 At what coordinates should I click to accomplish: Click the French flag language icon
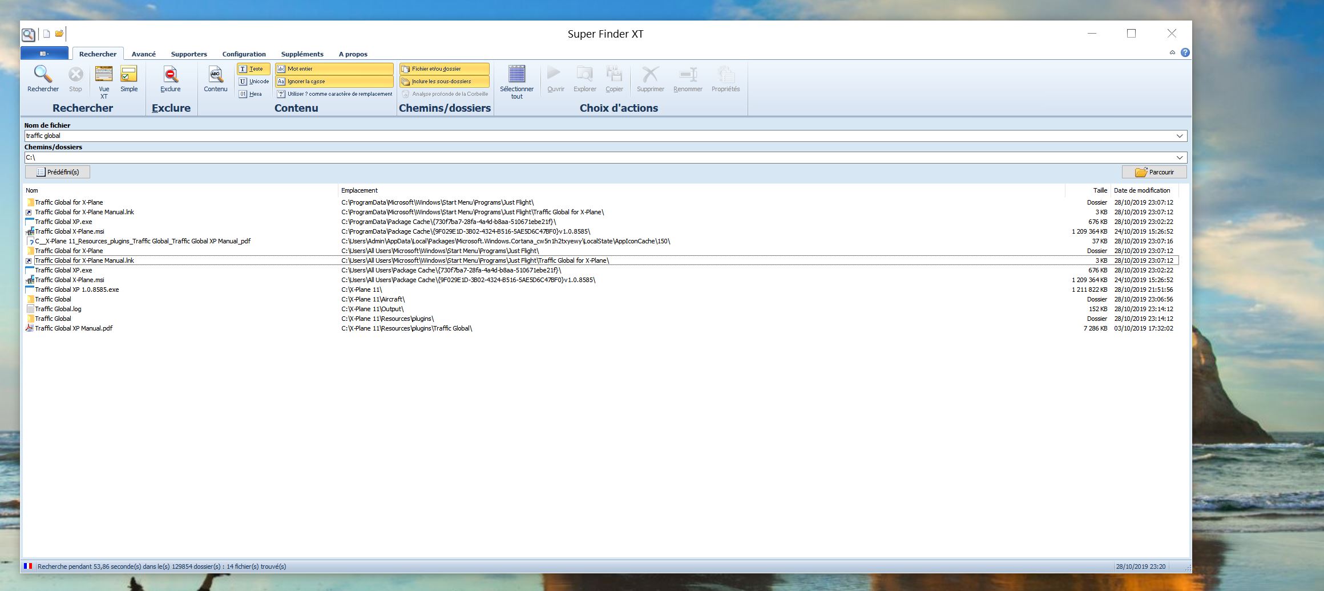(28, 566)
